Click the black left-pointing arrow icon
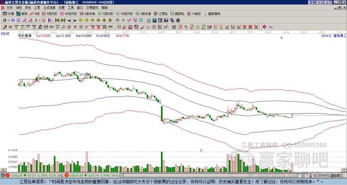This screenshot has height=185, width=347. point(69,21)
